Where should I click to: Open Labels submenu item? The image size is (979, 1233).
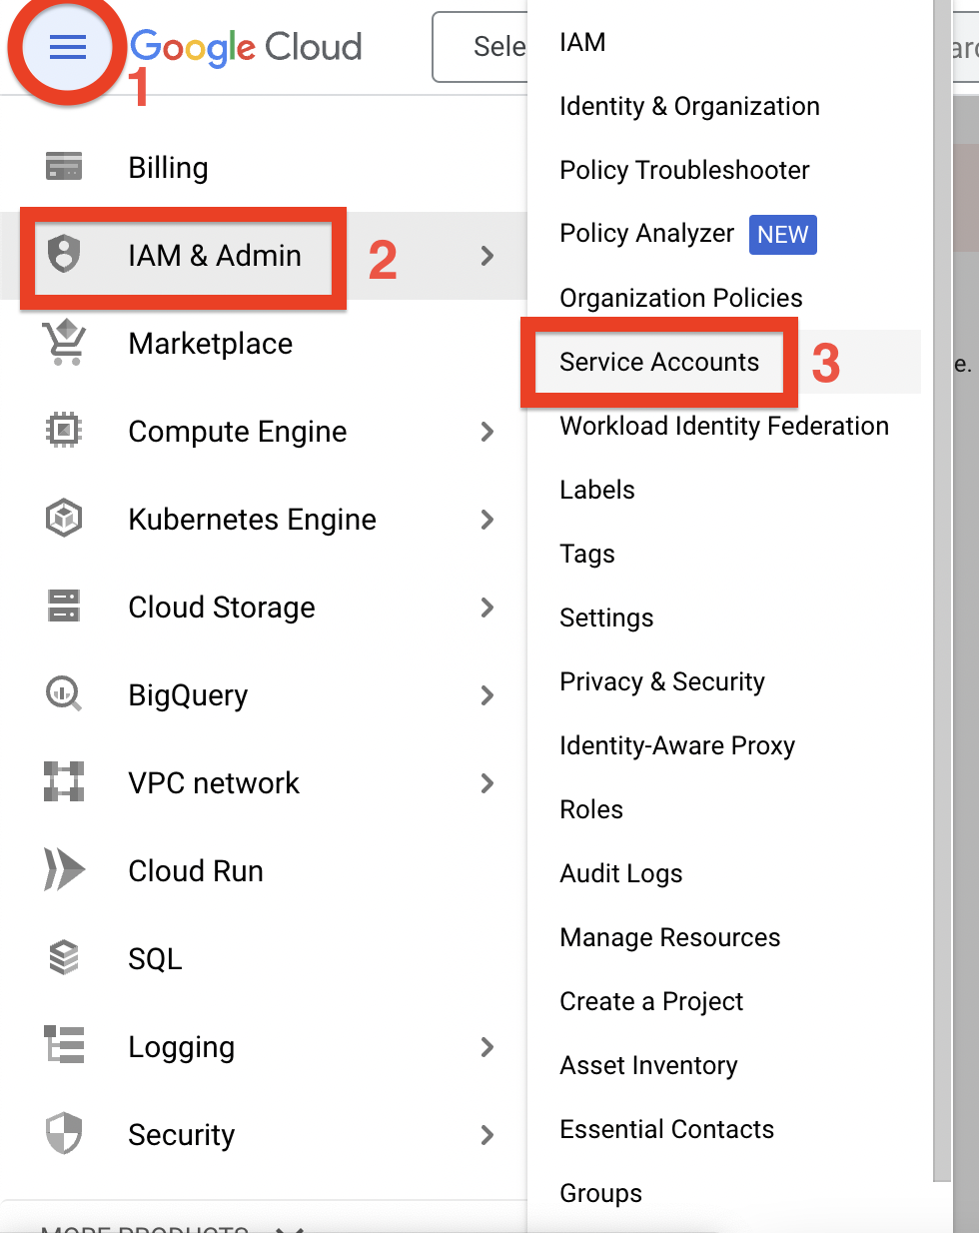coord(597,490)
